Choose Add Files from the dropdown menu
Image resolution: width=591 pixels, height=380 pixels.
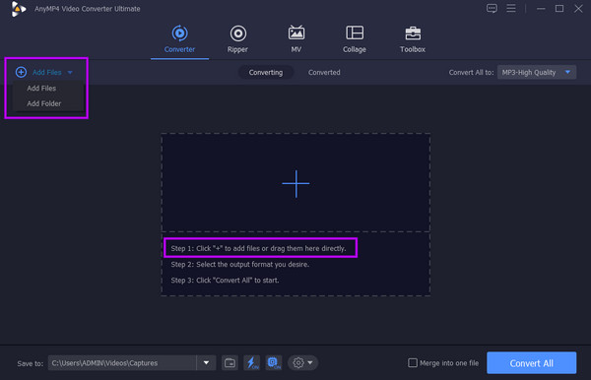click(41, 89)
